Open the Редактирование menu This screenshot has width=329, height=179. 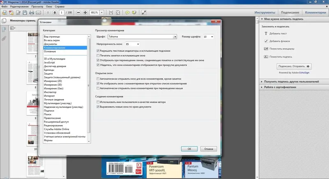(x=19, y=7)
